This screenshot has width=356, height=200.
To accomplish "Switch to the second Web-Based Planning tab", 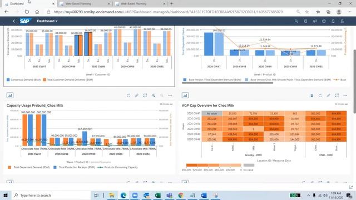I will pyautogui.click(x=140, y=4).
